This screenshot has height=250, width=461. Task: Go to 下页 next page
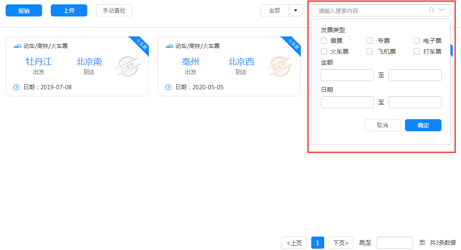[341, 243]
